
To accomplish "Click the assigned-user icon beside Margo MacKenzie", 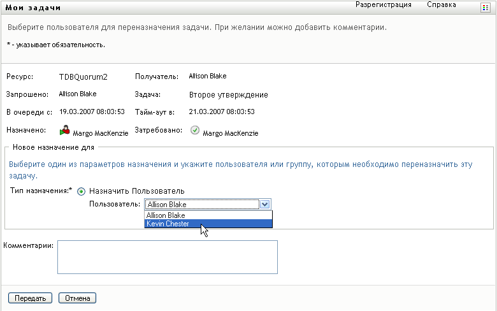I will pos(64,131).
